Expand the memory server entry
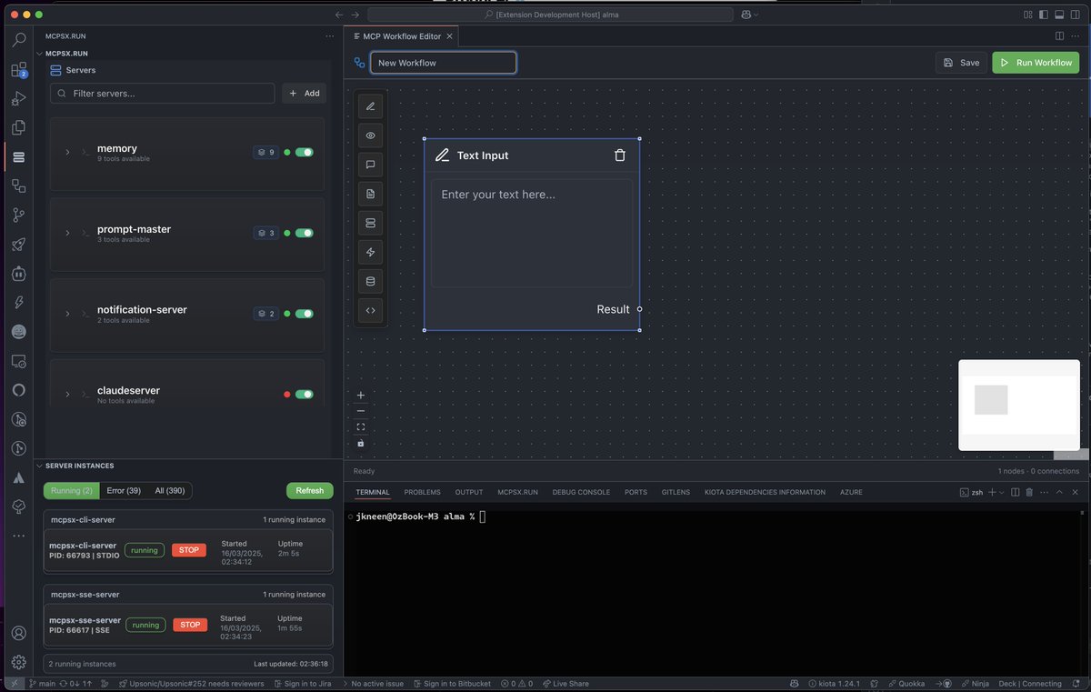1091x692 pixels. [67, 152]
